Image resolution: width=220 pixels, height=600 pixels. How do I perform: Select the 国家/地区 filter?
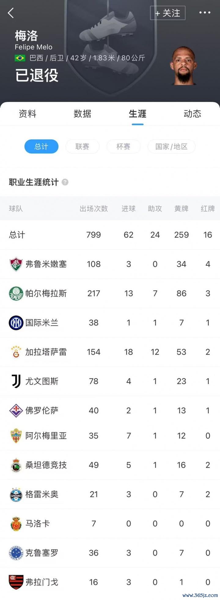[171, 146]
